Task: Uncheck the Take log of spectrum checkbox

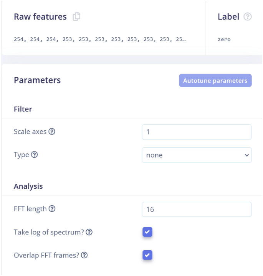Action: coord(147,232)
